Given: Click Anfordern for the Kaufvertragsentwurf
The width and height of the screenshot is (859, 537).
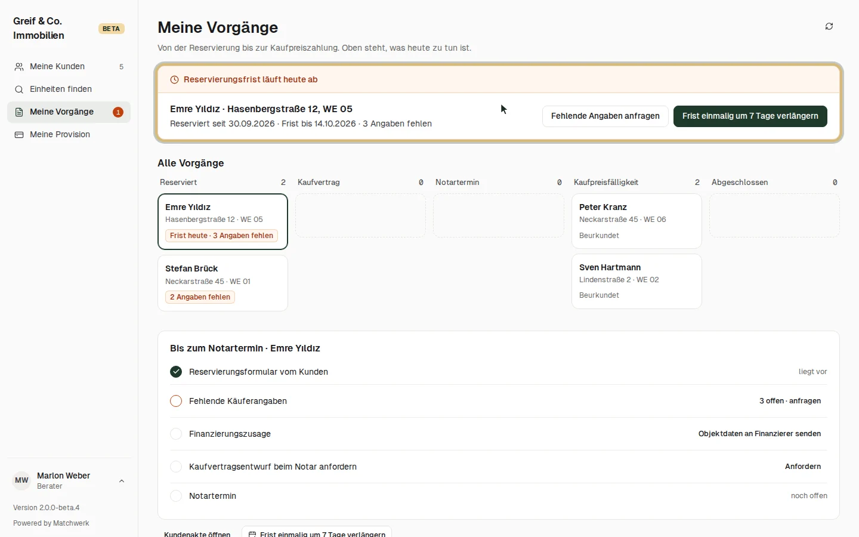Looking at the screenshot, I should point(803,467).
